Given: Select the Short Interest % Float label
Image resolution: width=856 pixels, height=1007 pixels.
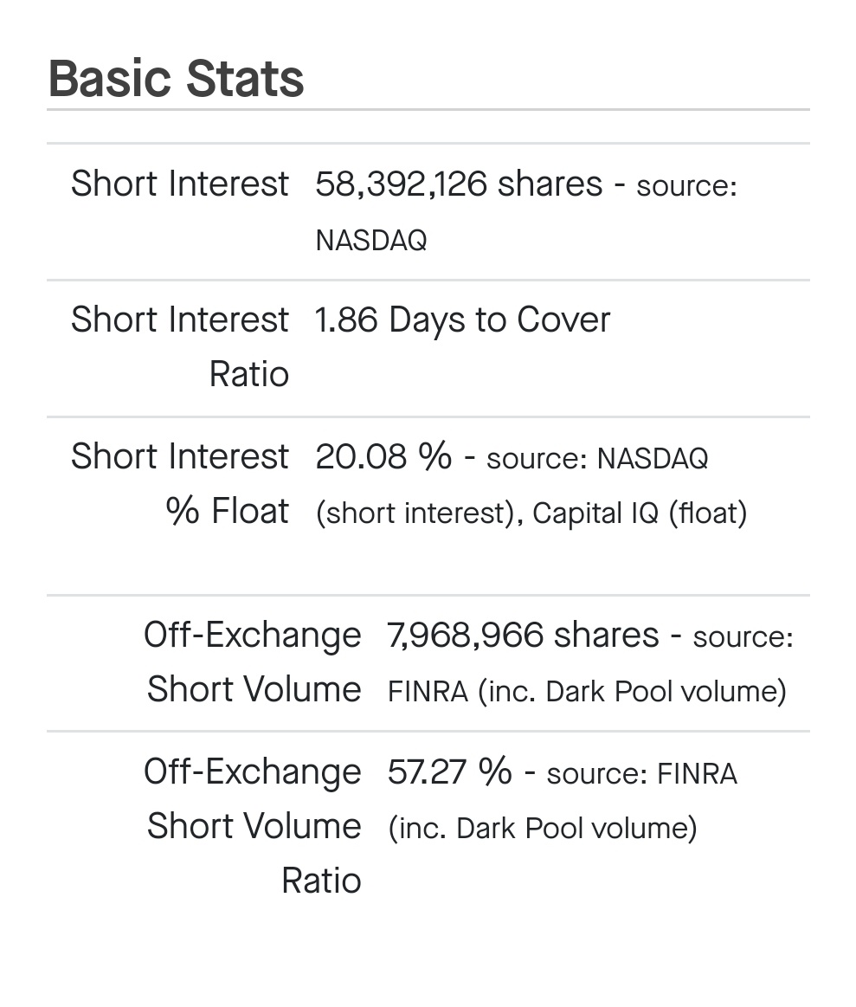Looking at the screenshot, I should (180, 484).
